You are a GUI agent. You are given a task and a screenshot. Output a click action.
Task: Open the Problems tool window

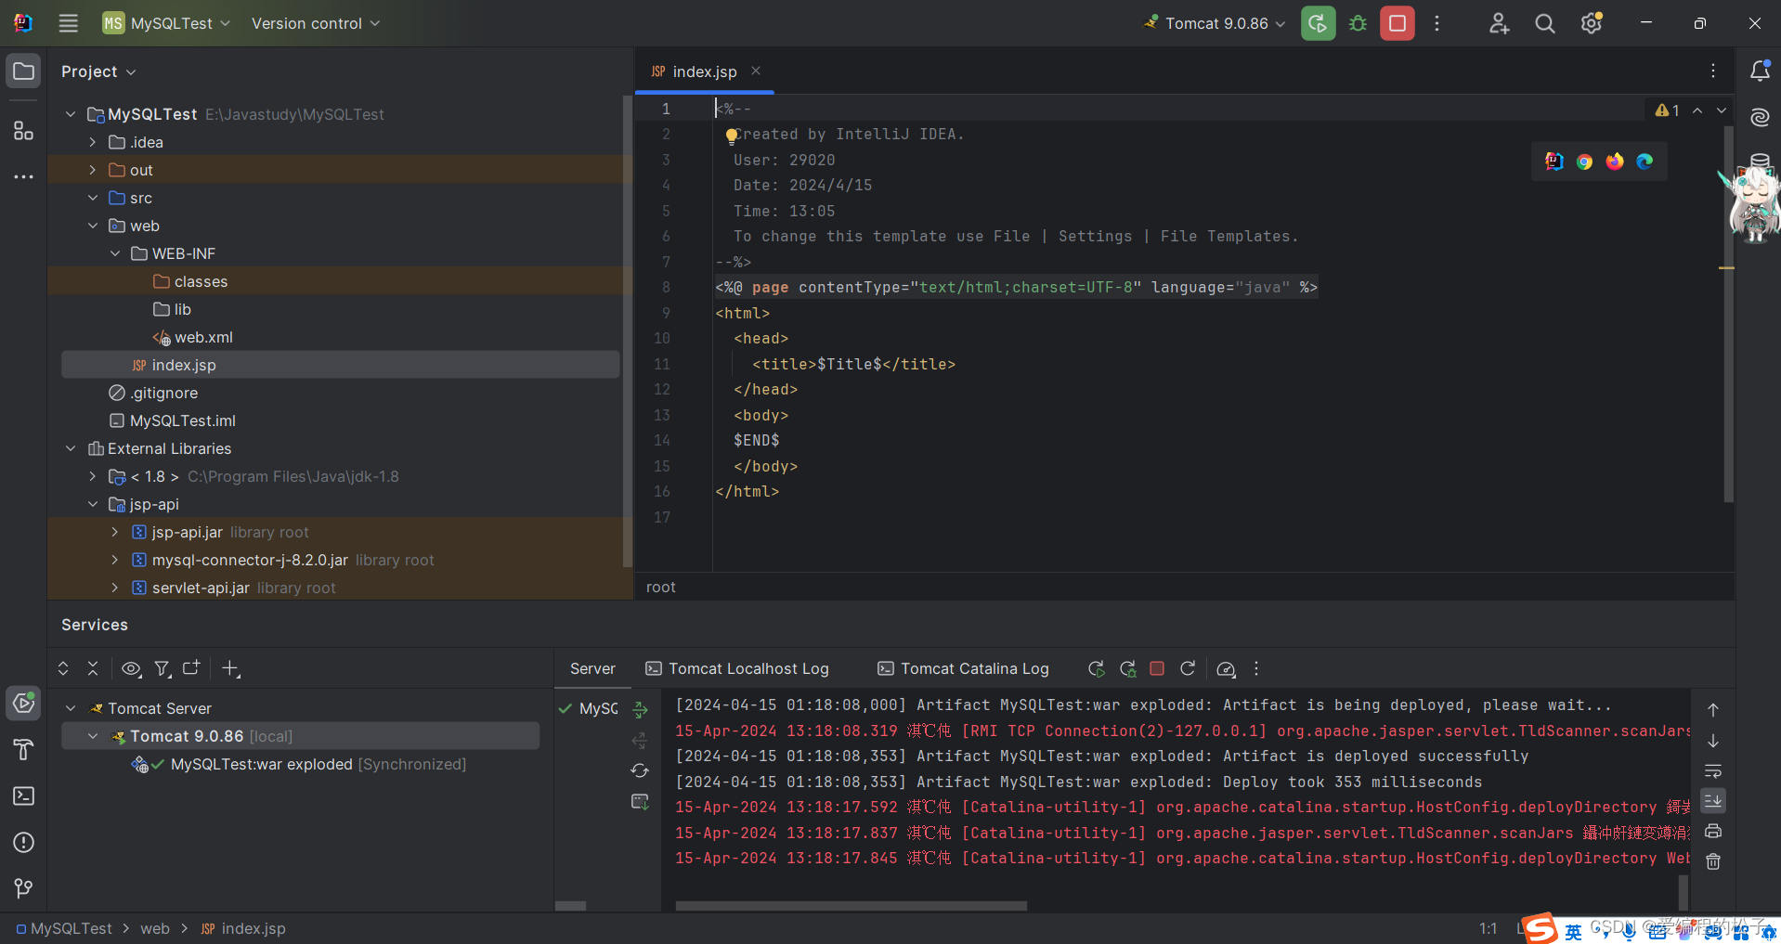coord(23,842)
